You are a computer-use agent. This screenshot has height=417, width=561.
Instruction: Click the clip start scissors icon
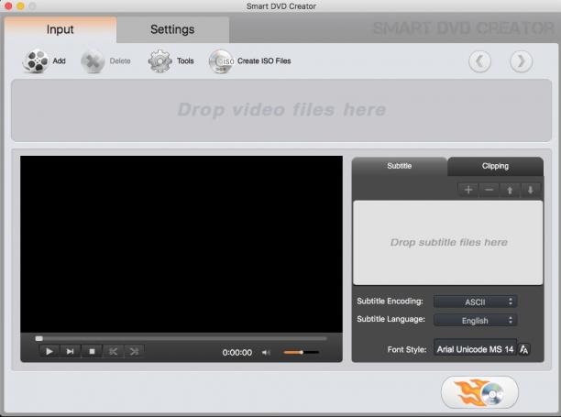tap(113, 352)
